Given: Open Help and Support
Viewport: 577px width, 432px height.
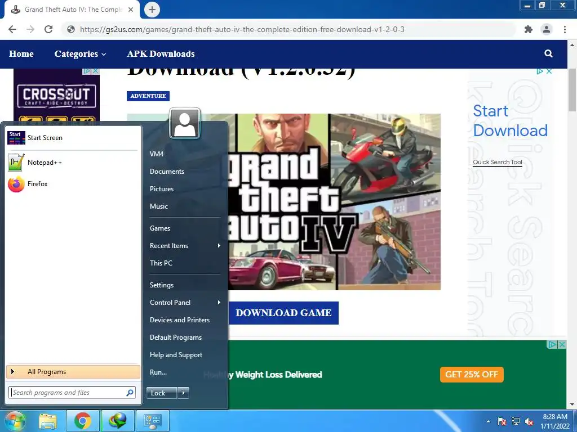Looking at the screenshot, I should point(176,355).
